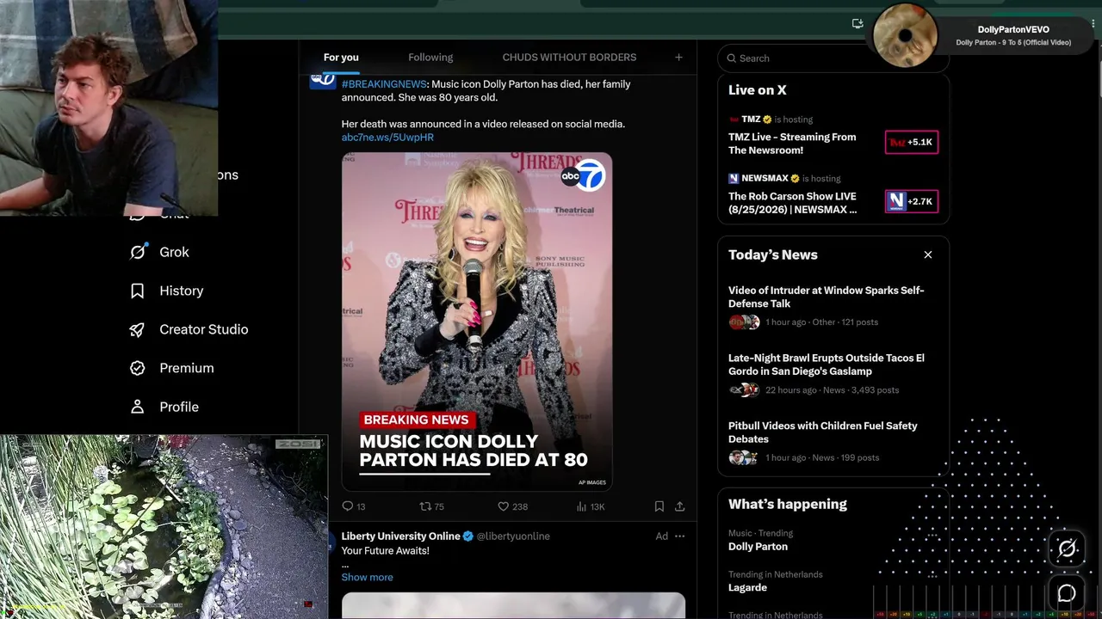The width and height of the screenshot is (1102, 619).
Task: Open the Dolly Parton breaking news image
Action: pos(477,322)
